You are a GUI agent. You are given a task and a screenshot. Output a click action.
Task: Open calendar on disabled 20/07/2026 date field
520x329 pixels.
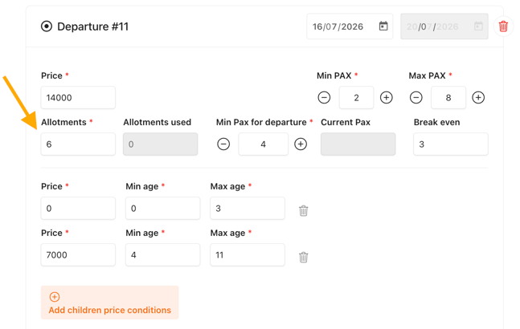(478, 26)
